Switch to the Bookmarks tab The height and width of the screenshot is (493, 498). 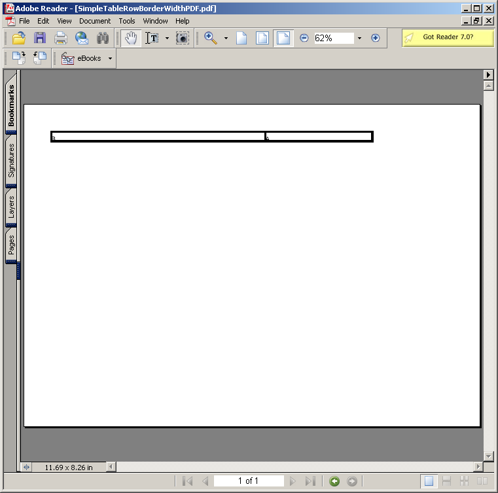click(11, 104)
